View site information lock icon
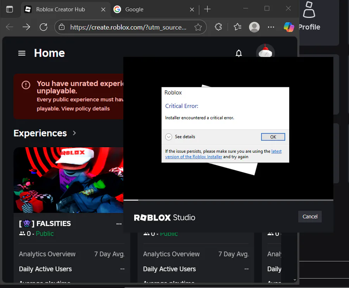This screenshot has height=288, width=349. coord(62,27)
